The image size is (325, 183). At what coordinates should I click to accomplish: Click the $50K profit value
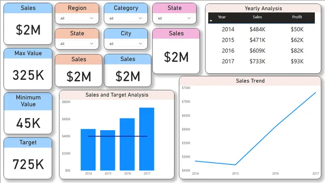tap(297, 29)
